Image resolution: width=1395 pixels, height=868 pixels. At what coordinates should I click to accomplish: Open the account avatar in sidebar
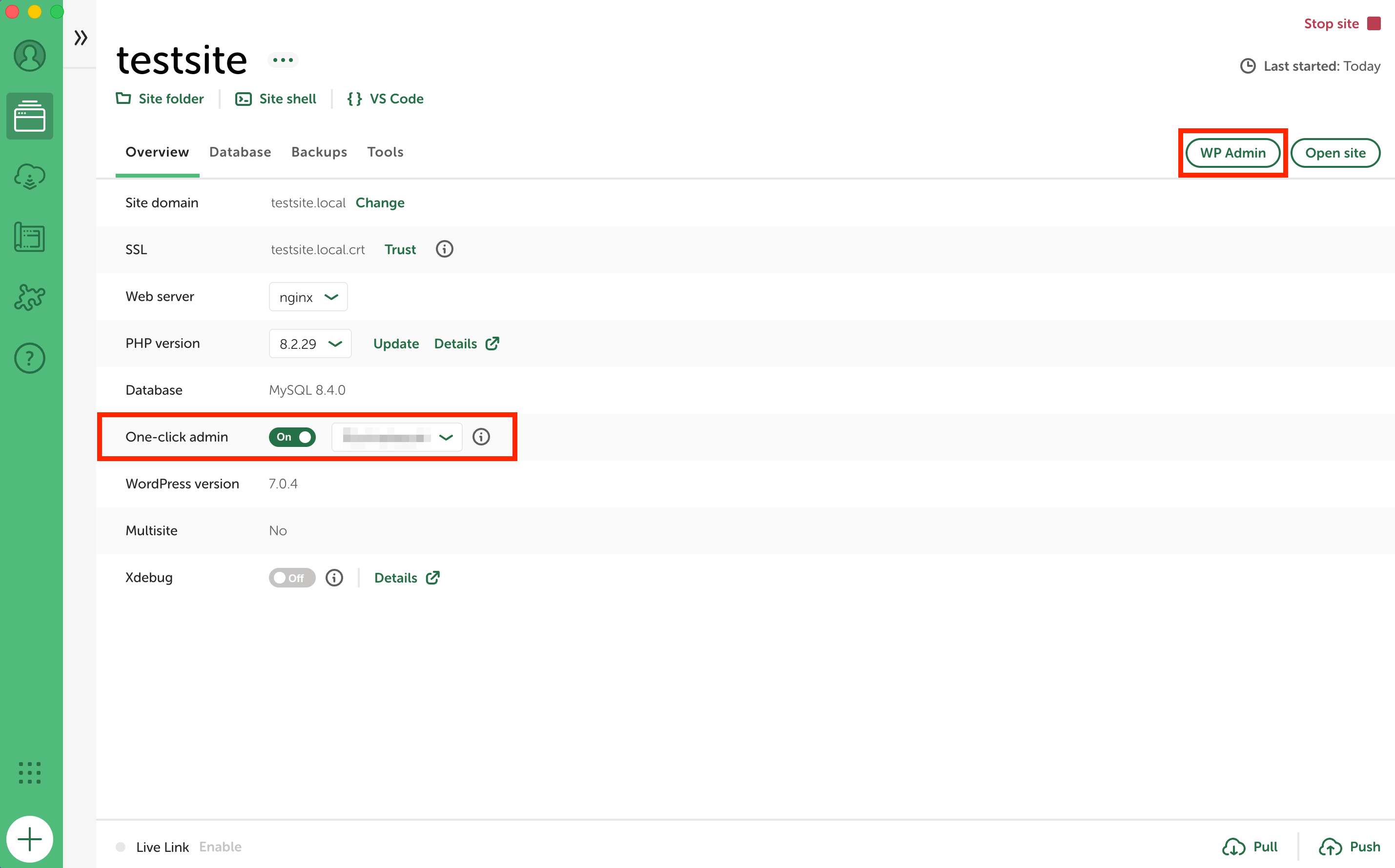(x=30, y=56)
